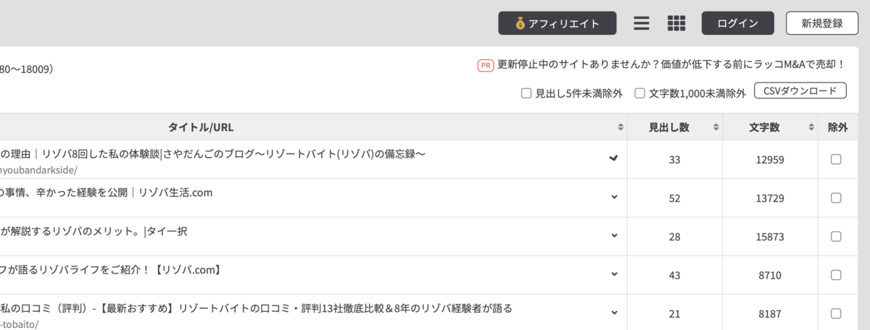Check 除外 for the 12959-character row
This screenshot has height=330, width=870.
click(x=836, y=159)
